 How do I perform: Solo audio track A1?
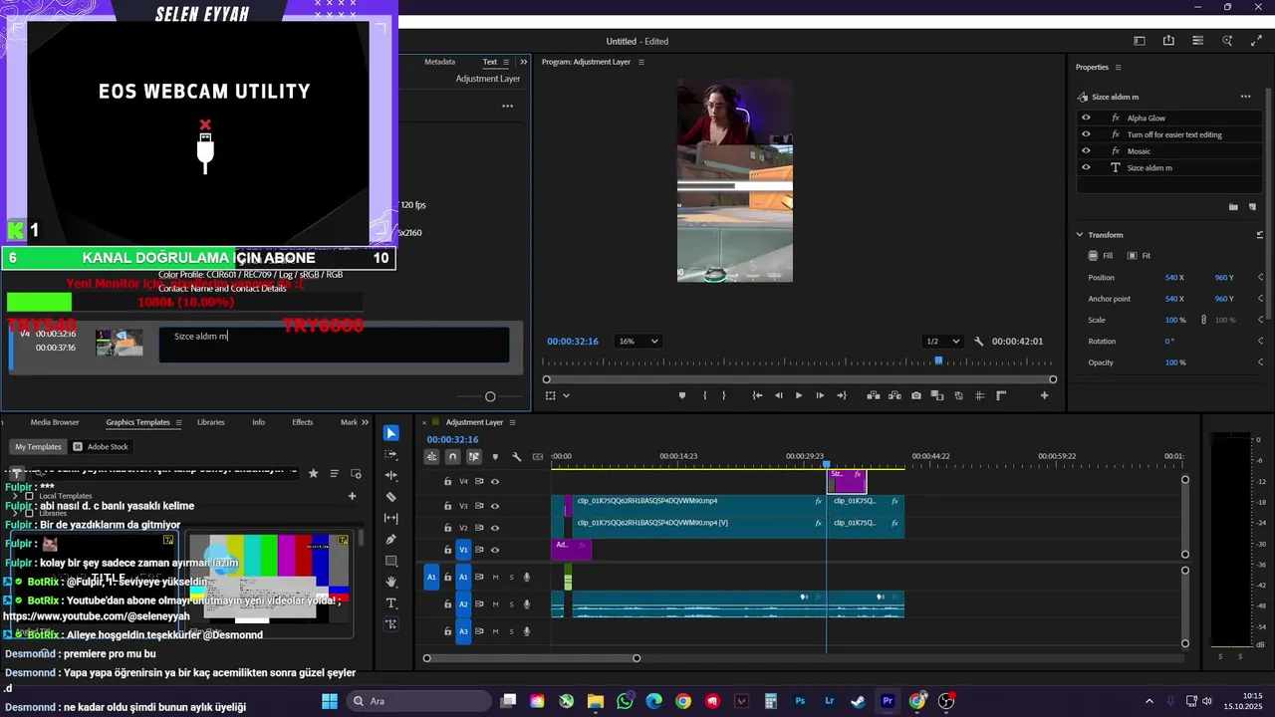[511, 577]
